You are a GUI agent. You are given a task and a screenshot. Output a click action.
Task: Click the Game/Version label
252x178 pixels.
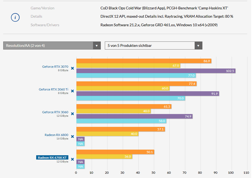click(42, 8)
